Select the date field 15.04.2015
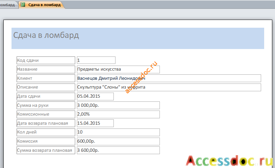275x168 pixels. tap(95, 123)
